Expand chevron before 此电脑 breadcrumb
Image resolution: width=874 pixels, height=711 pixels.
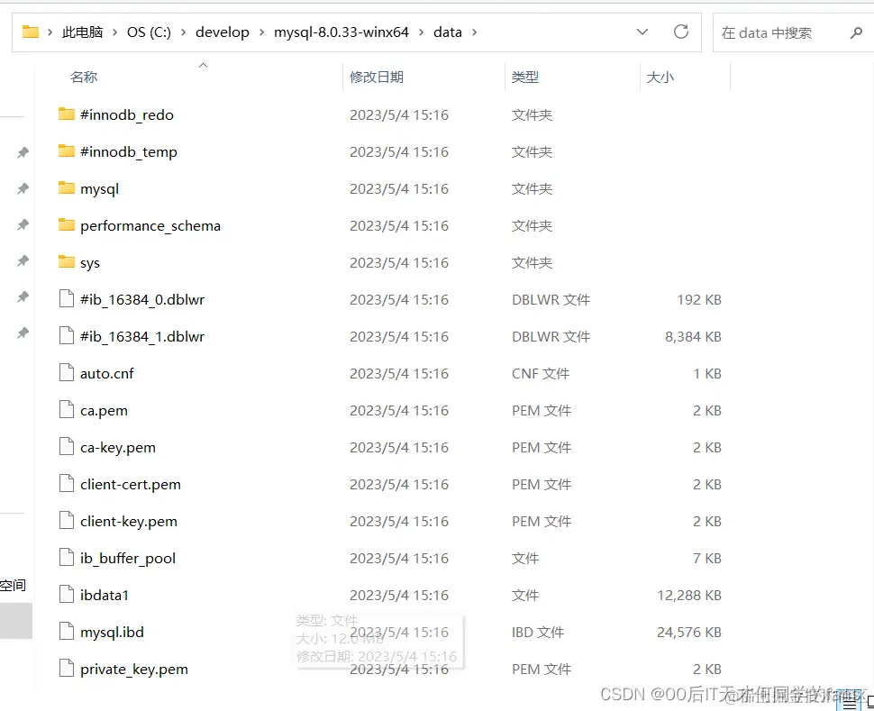(50, 32)
